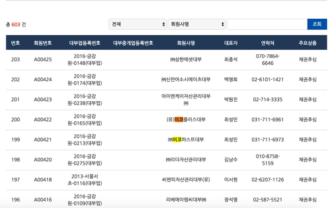Viewport: 332px width, 208px height.
Task: Select member number A00421
Action: pos(43,140)
